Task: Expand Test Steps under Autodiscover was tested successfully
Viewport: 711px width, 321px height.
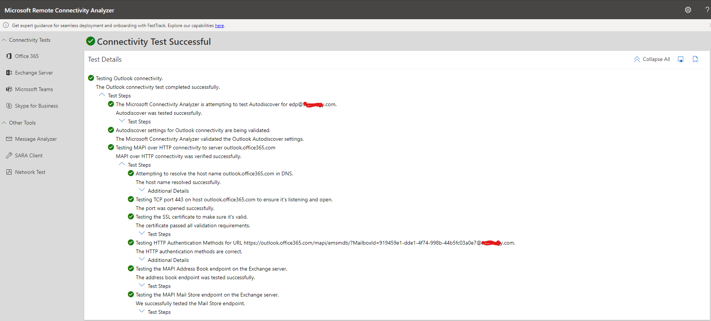Action: pyautogui.click(x=122, y=121)
